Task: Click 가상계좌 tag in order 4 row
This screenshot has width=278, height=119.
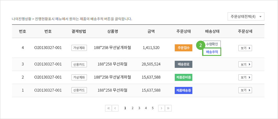Action: click(x=79, y=48)
